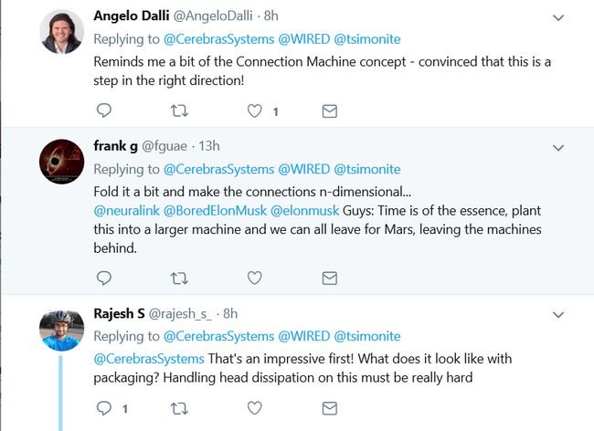Image resolution: width=594 pixels, height=431 pixels.
Task: Open the @neuralink mention link
Action: tap(126, 210)
